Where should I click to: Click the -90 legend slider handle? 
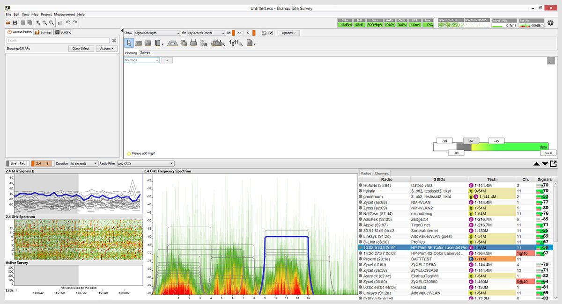click(x=445, y=141)
